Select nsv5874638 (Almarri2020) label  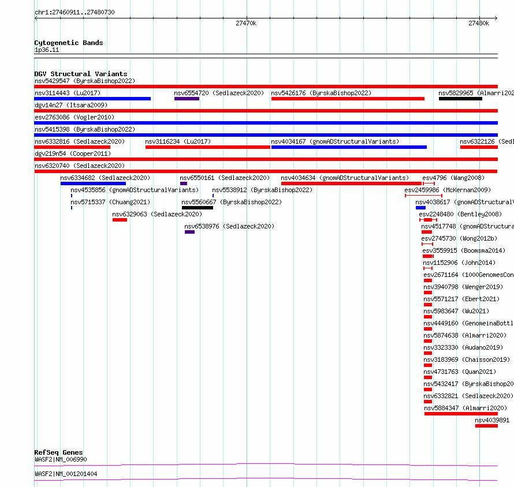click(x=465, y=335)
